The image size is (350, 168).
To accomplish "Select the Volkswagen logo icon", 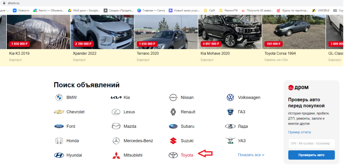I will pos(230,98).
